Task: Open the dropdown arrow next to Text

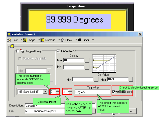Action: [21, 40]
